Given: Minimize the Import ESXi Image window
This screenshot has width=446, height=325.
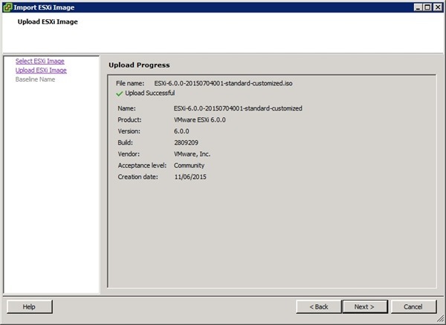Looking at the screenshot, I should point(418,7).
